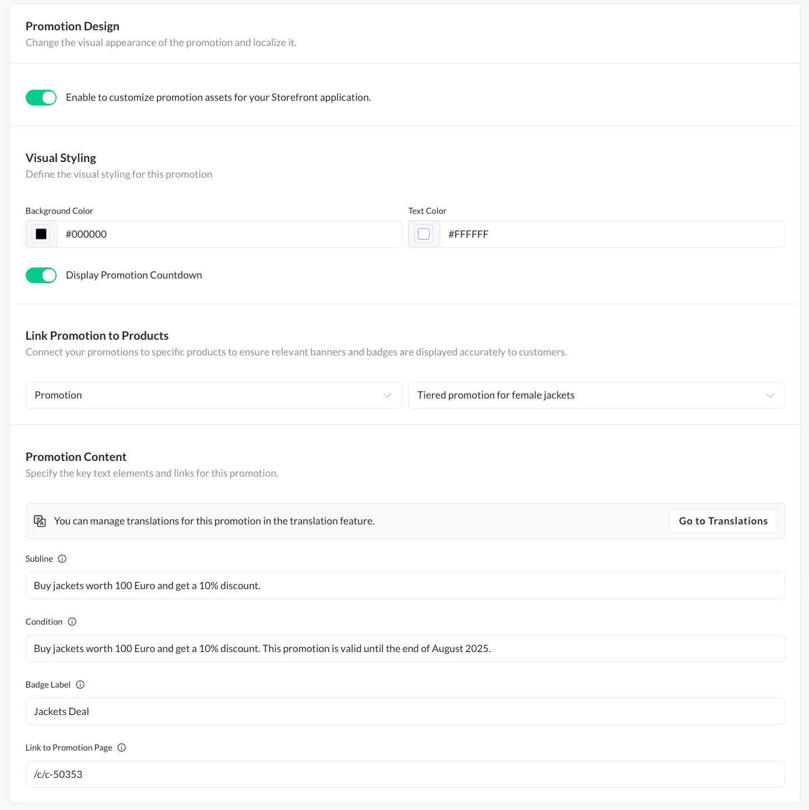Expand the Tiered promotion for female jackets dropdown

pos(596,395)
